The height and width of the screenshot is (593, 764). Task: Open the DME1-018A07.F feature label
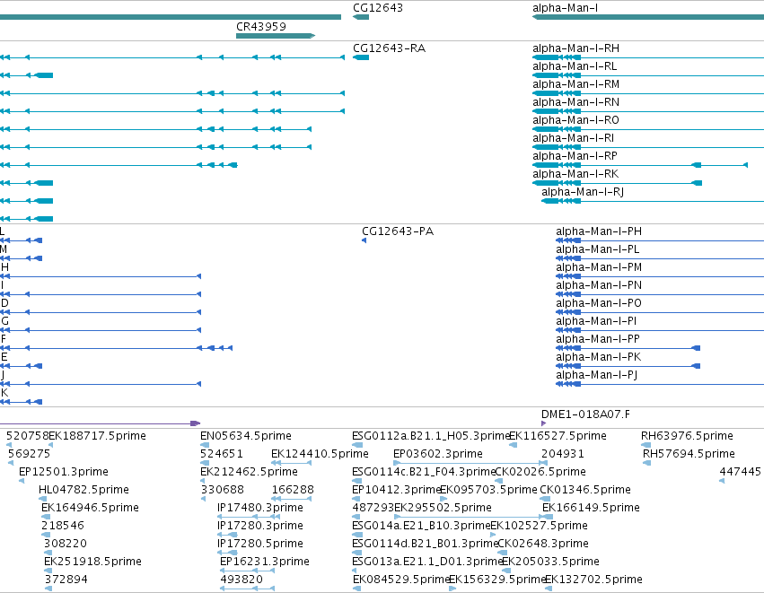click(585, 414)
